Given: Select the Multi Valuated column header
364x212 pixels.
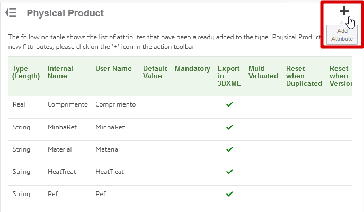Looking at the screenshot, I should click(263, 72).
